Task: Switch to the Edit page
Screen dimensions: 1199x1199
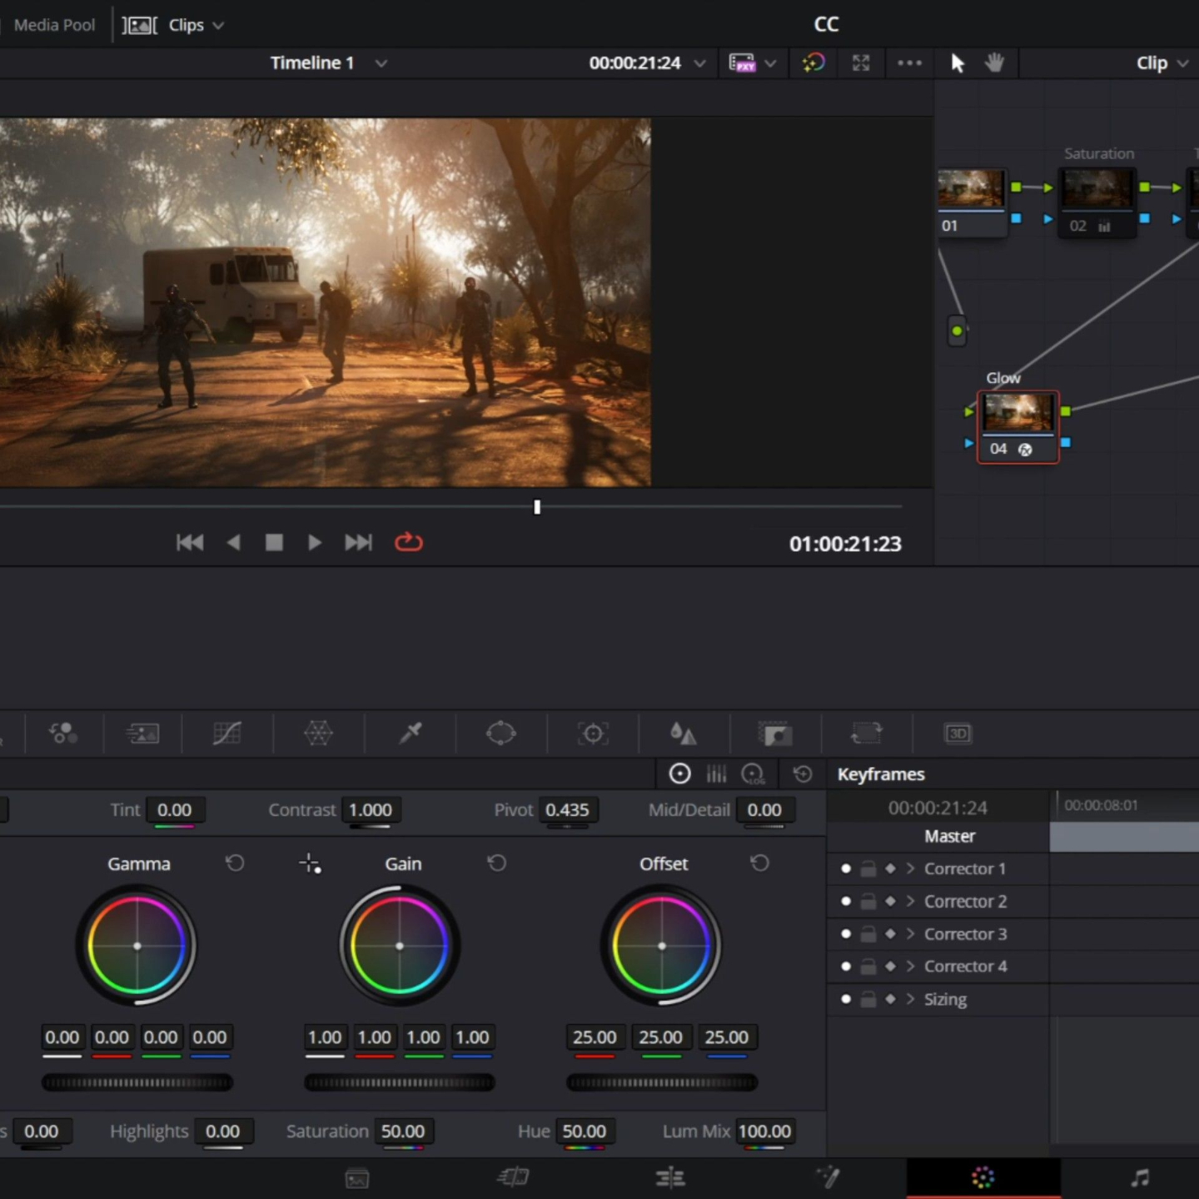Action: pos(669,1177)
